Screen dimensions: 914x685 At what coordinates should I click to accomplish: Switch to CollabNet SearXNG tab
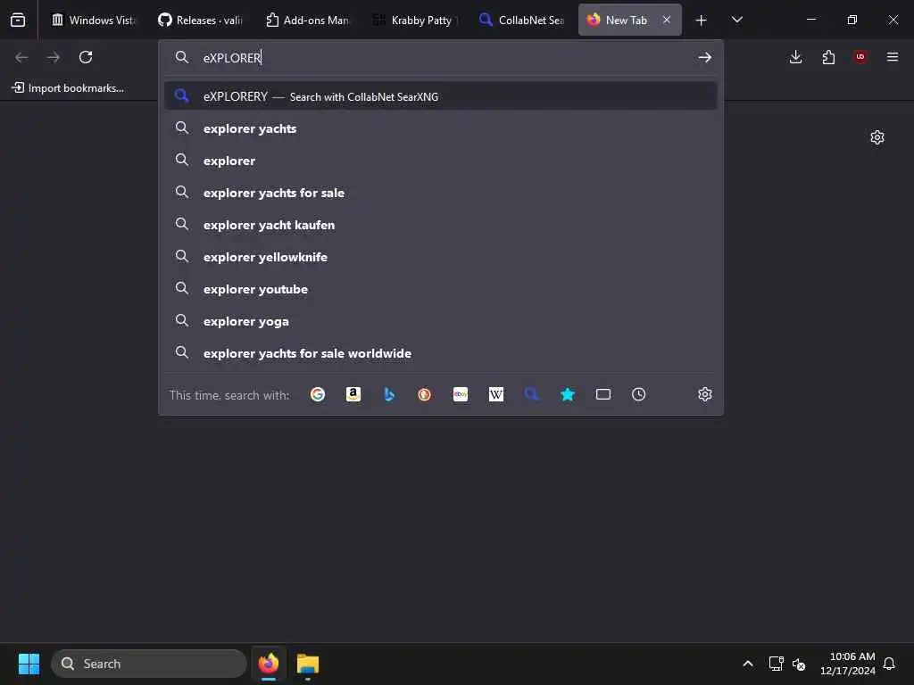(521, 20)
